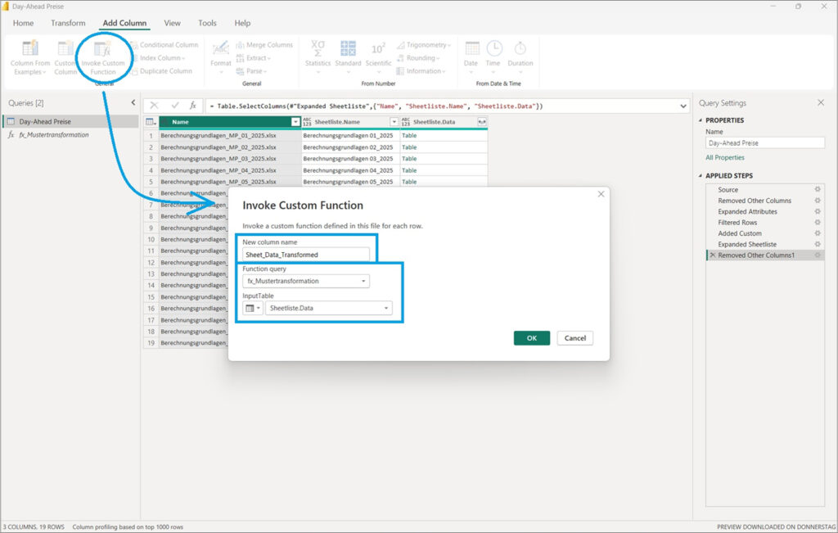Open Removed Other Columns step gear

pyautogui.click(x=818, y=201)
